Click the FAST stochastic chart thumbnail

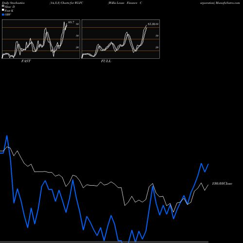coord(41,39)
